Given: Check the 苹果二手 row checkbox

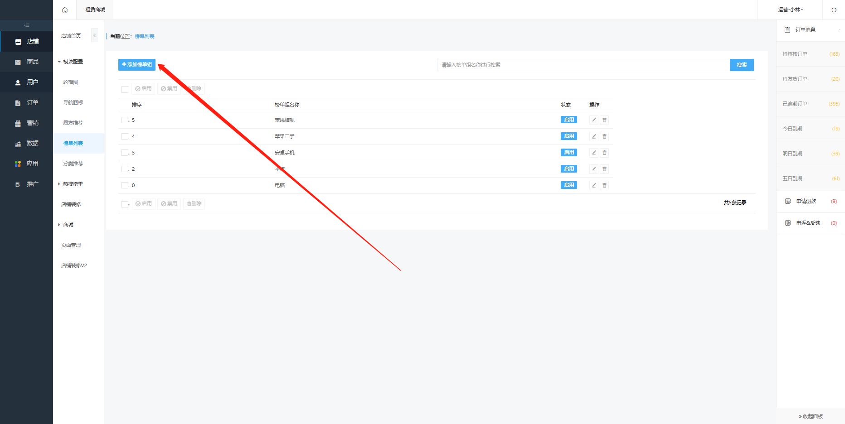Looking at the screenshot, I should click(x=125, y=136).
